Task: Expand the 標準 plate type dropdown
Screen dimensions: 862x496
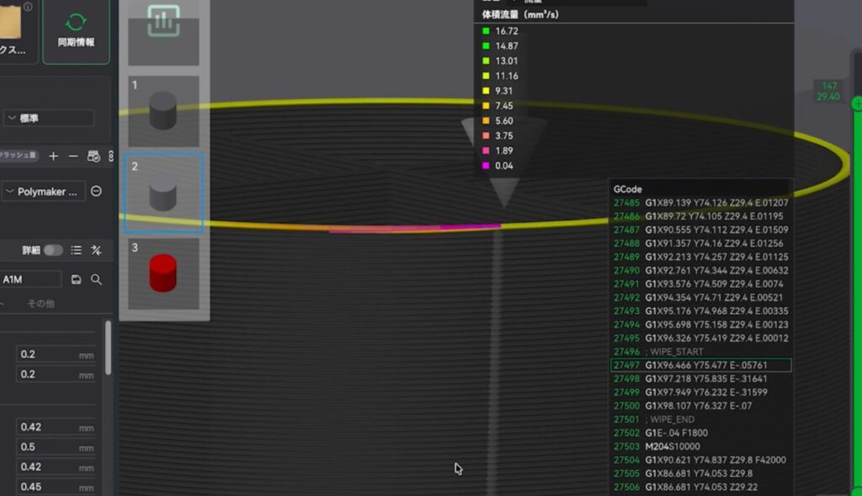Action: tap(48, 119)
